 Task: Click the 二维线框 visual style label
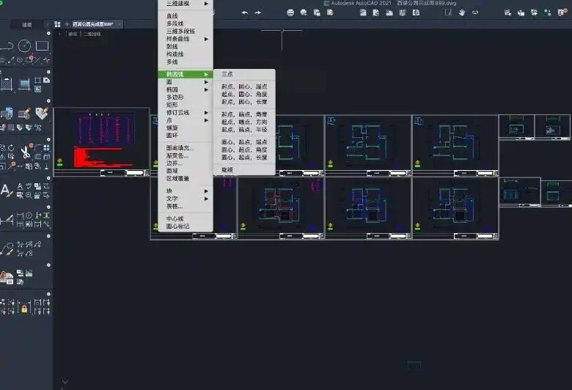pyautogui.click(x=92, y=34)
